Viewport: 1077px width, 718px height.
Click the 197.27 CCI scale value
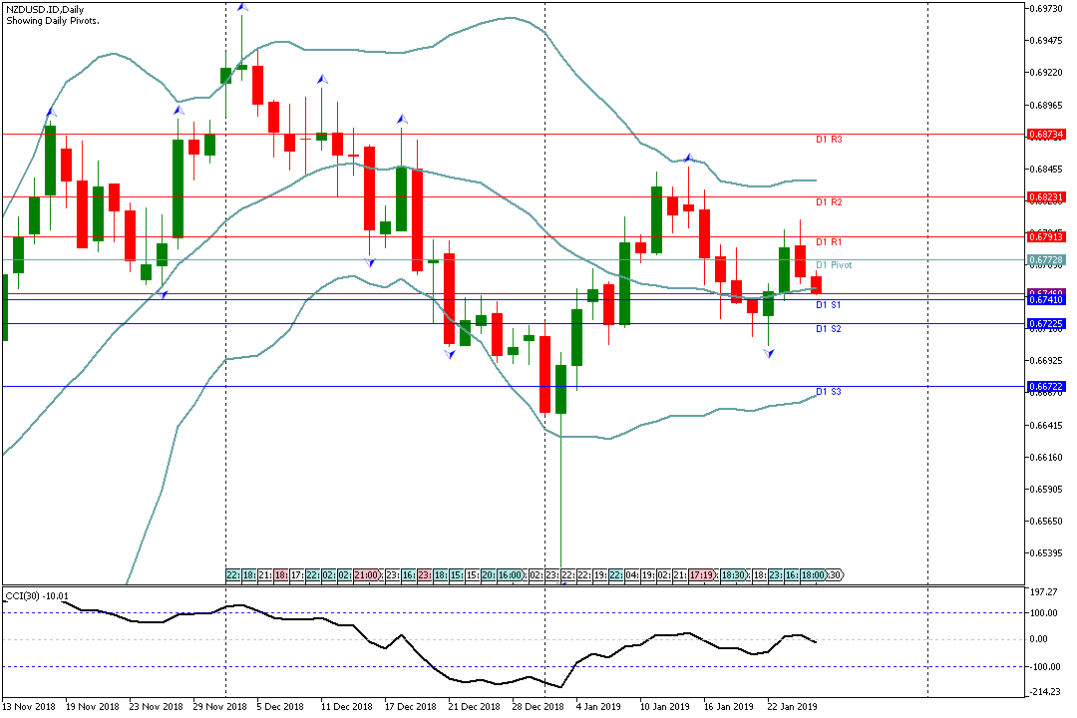pos(1044,591)
